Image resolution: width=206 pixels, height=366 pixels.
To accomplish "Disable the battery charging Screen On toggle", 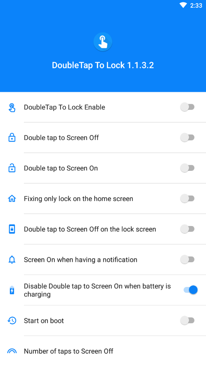I will pos(191,290).
